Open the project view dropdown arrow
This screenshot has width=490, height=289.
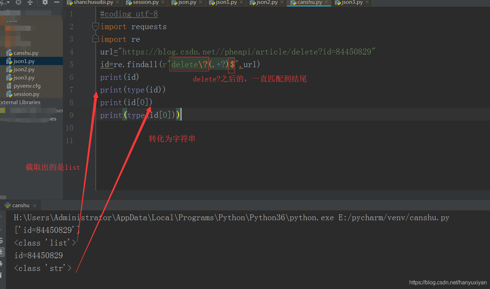click(8, 2)
